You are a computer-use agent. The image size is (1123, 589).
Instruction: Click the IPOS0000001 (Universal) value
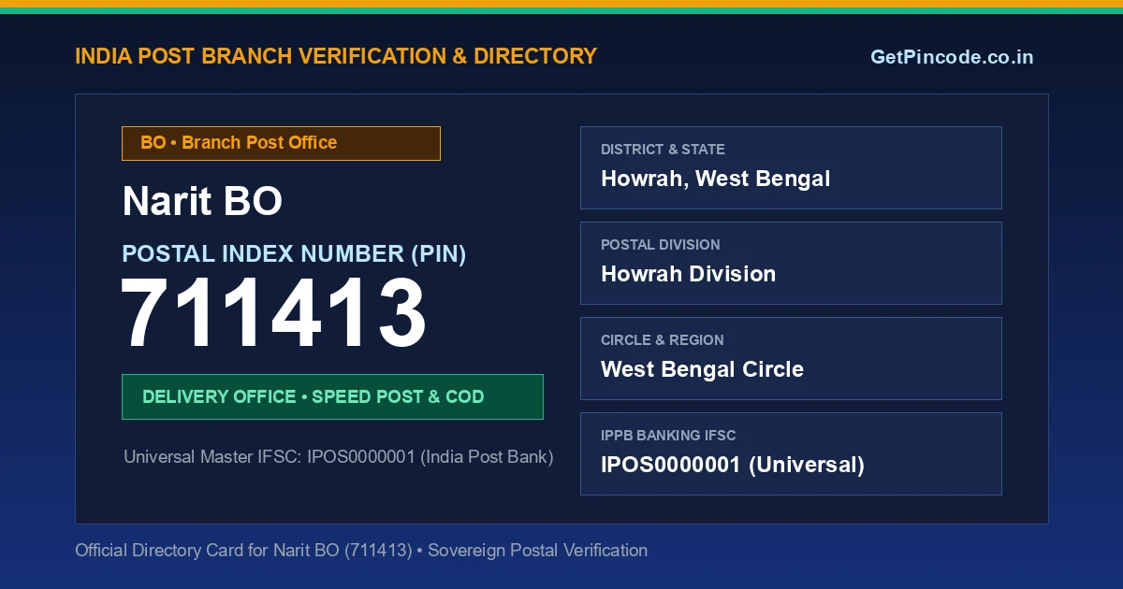732,465
